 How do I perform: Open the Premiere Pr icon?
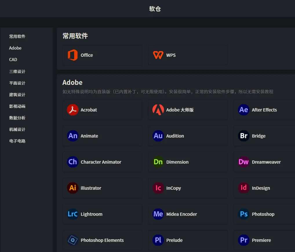244,240
